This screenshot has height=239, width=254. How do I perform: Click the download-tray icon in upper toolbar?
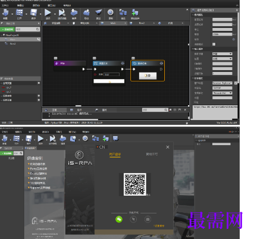[x=74, y=12]
